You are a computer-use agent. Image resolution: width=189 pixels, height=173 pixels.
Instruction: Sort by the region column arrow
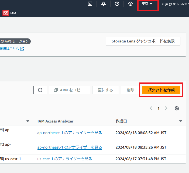point(28,121)
